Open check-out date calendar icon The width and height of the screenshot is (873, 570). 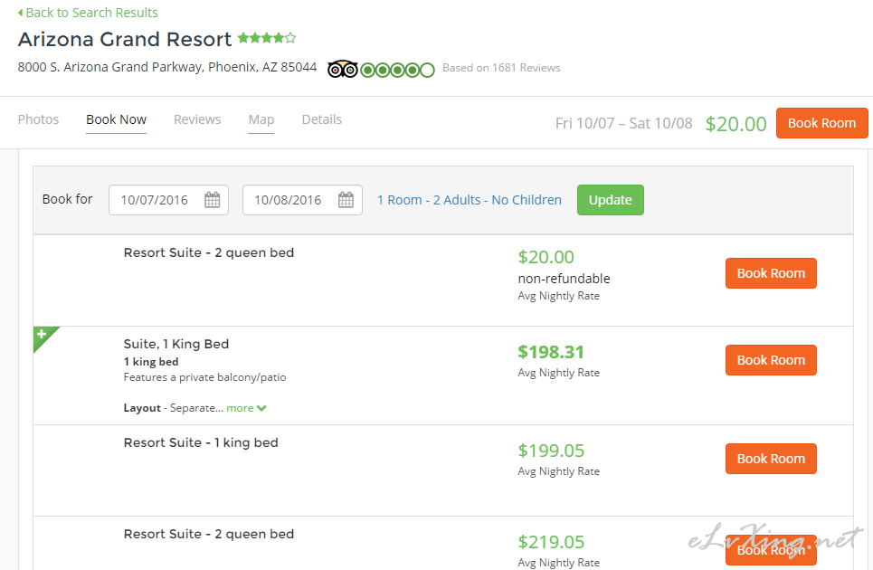[x=346, y=200]
